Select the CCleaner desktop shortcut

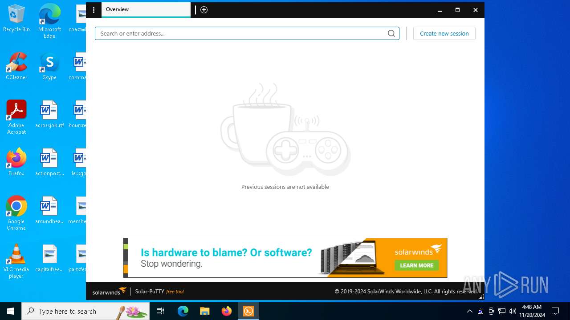click(16, 66)
